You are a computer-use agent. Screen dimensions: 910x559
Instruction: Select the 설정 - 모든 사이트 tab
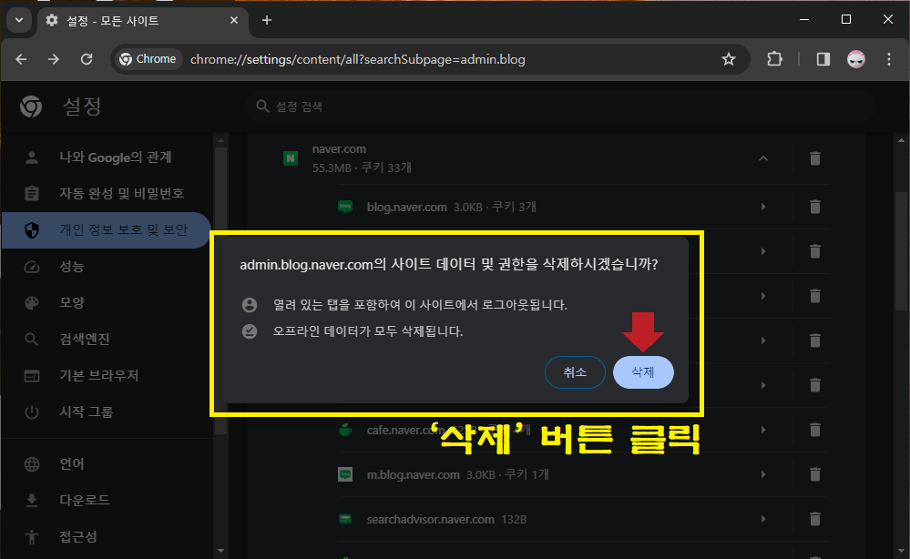[x=143, y=21]
